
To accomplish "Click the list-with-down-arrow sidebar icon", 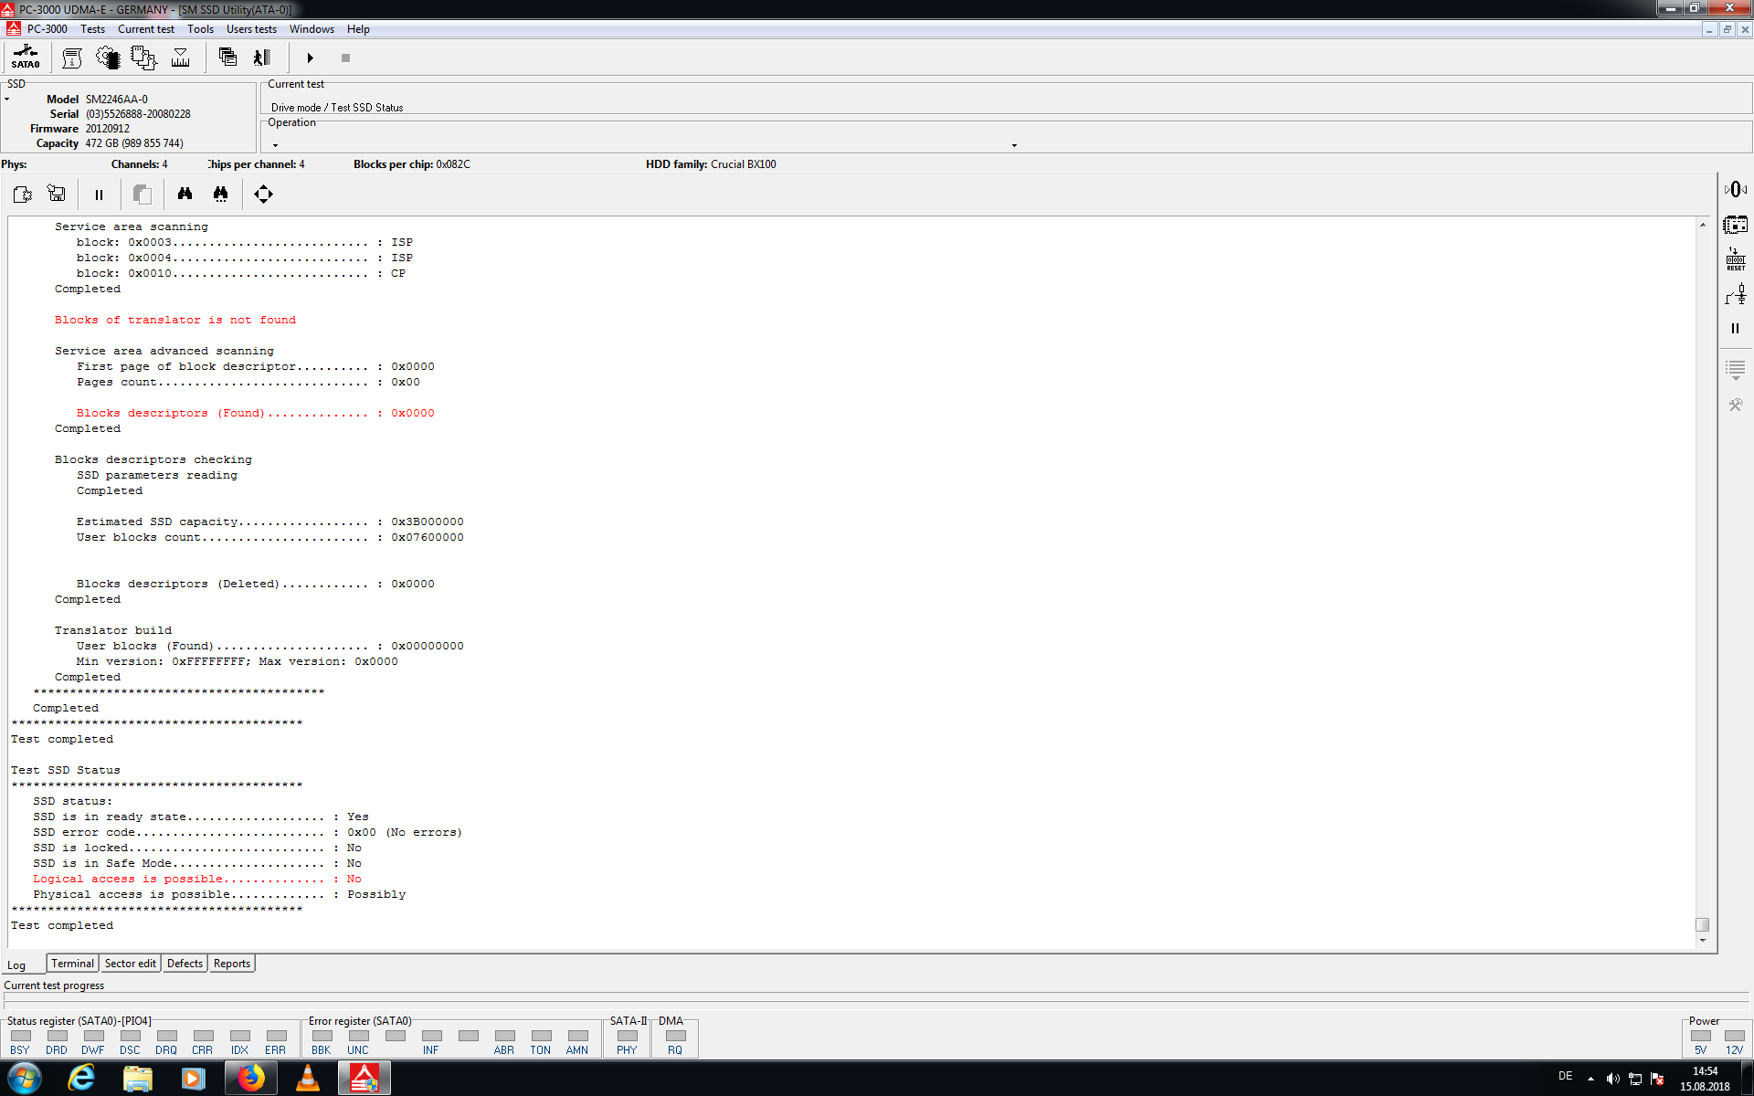I will tap(1736, 370).
